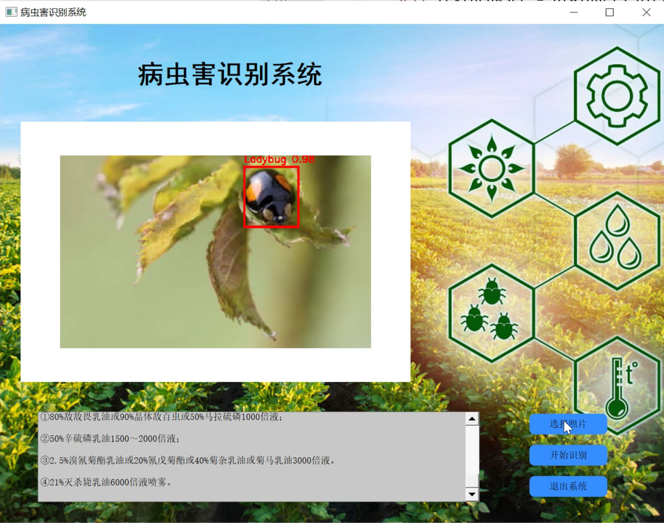Click the line starting ①80%敌敌畏乳油
664x523 pixels.
pos(162,417)
